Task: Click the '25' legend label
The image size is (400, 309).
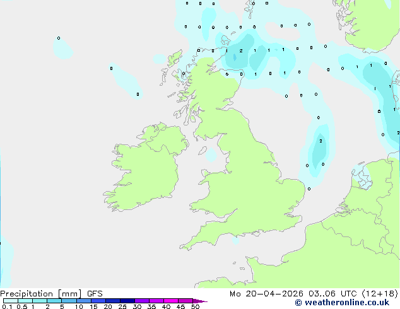Action: [122, 306]
